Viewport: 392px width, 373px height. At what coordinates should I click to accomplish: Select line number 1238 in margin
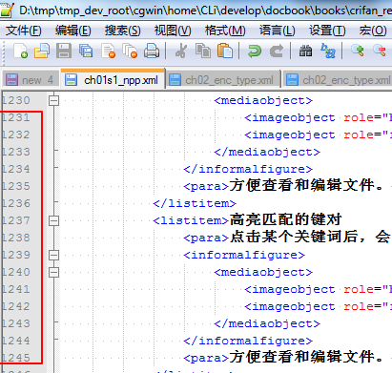click(15, 238)
